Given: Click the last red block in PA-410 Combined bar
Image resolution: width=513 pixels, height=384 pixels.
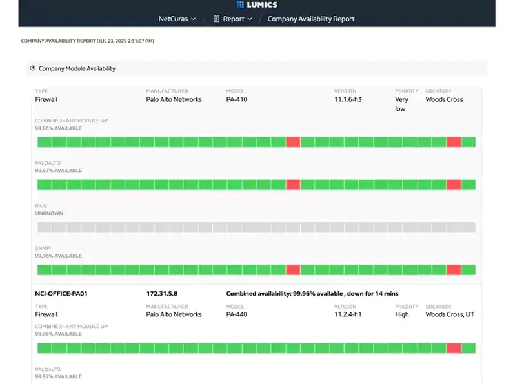Looking at the screenshot, I should click(x=454, y=142).
